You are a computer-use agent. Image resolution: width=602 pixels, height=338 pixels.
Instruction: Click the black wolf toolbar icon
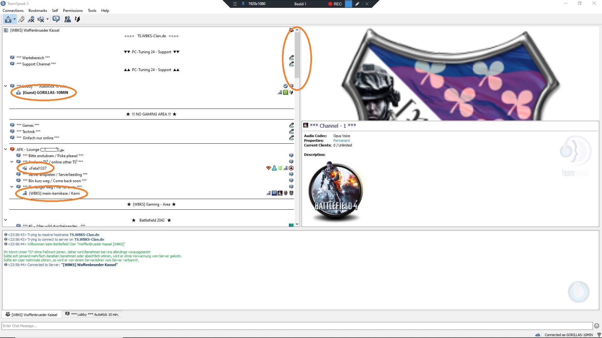[77, 19]
